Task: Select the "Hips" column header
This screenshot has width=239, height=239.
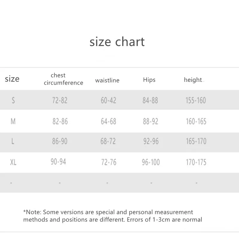Action: (x=149, y=80)
